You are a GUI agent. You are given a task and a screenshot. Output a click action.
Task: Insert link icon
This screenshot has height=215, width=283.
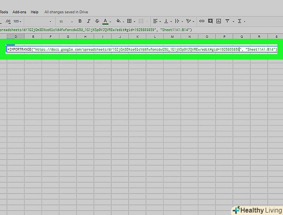202,21
